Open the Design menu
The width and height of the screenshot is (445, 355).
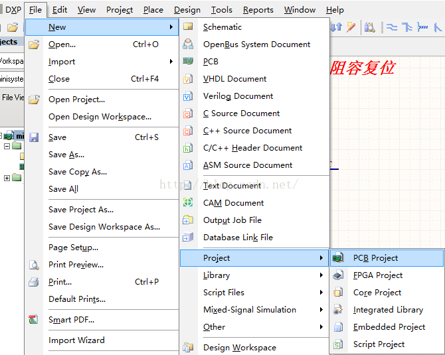pyautogui.click(x=187, y=10)
